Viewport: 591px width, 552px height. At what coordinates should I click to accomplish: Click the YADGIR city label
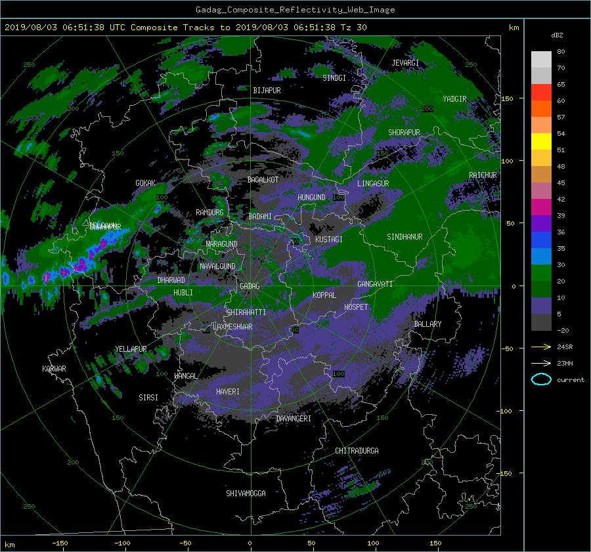pyautogui.click(x=454, y=99)
